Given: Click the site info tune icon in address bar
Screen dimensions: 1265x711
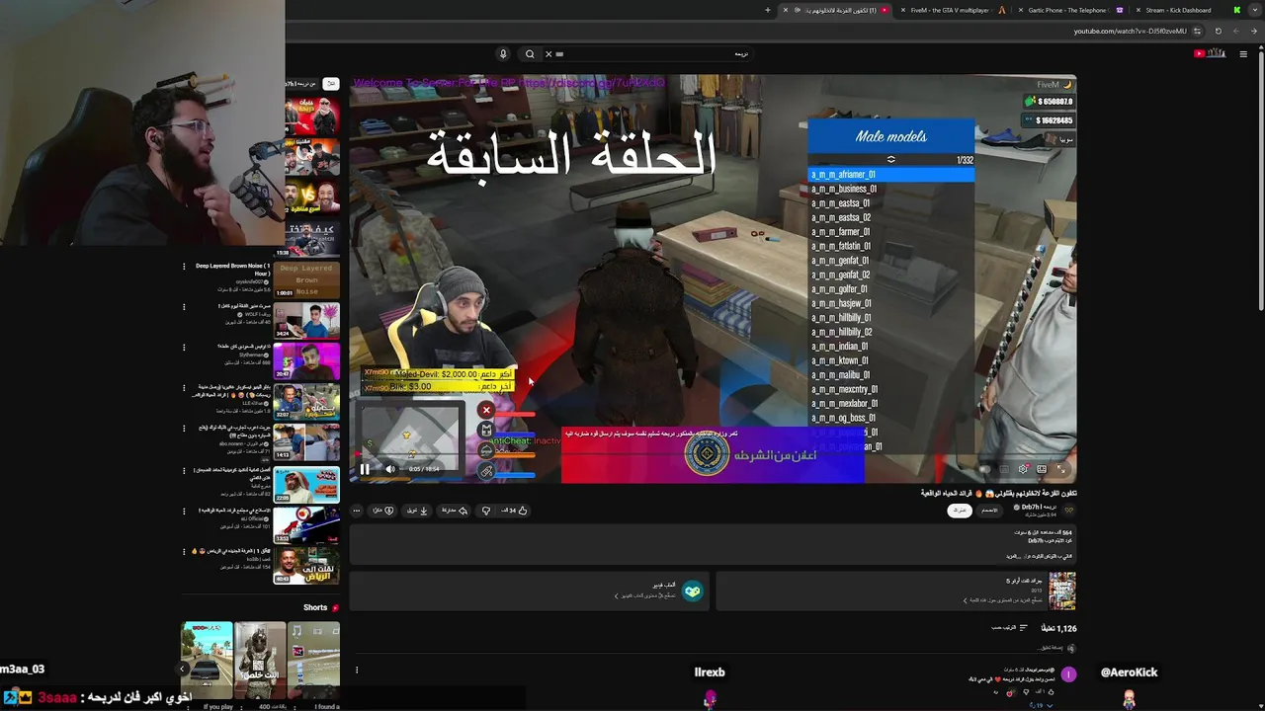Looking at the screenshot, I should [1197, 31].
